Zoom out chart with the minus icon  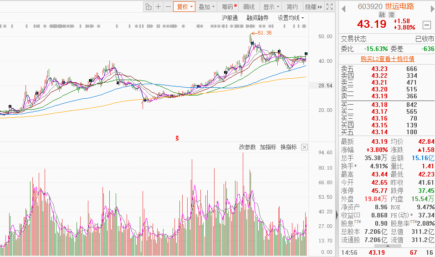[168, 7]
